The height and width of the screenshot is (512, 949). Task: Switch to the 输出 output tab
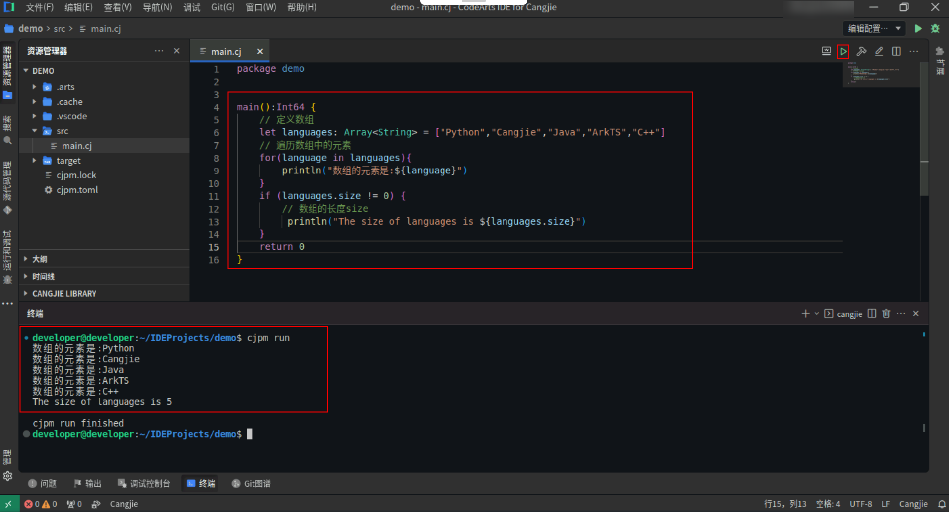point(87,483)
